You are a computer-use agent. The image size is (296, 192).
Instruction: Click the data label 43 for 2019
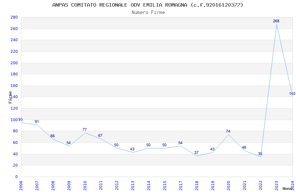[x=212, y=149]
